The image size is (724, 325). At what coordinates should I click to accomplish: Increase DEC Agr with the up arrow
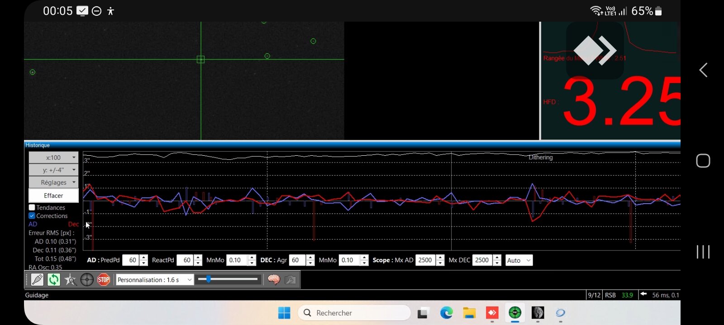point(310,258)
